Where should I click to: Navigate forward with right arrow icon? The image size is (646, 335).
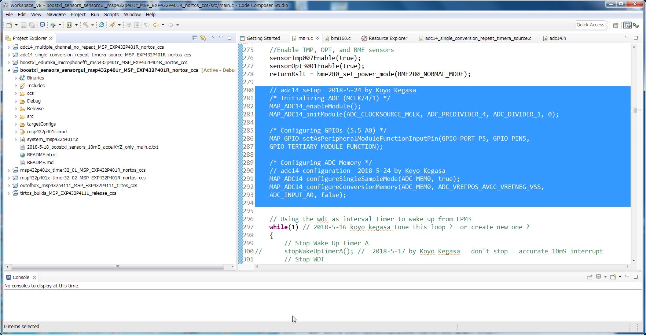click(170, 25)
